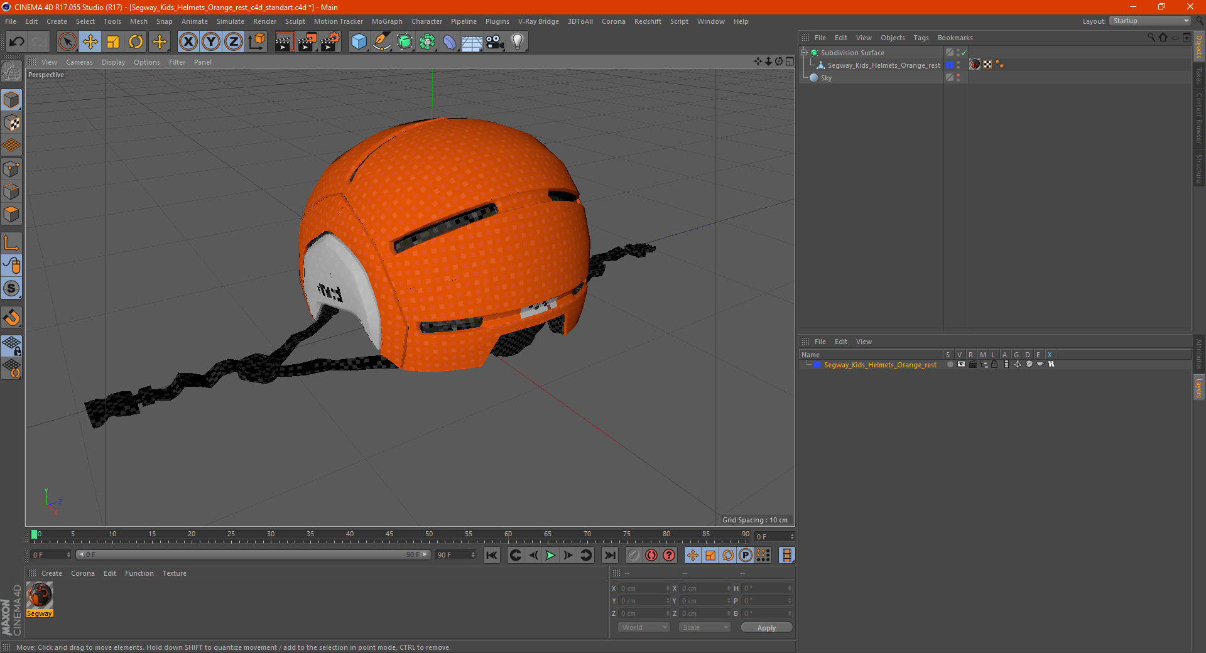Increment the end frame 90 F stepper
The width and height of the screenshot is (1206, 653).
coord(473,553)
